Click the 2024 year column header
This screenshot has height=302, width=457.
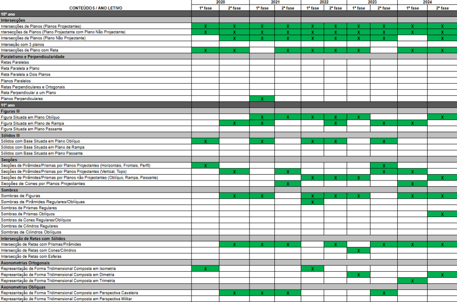427,2
